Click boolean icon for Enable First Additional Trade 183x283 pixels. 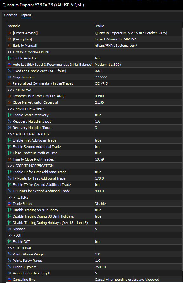tap(10, 140)
